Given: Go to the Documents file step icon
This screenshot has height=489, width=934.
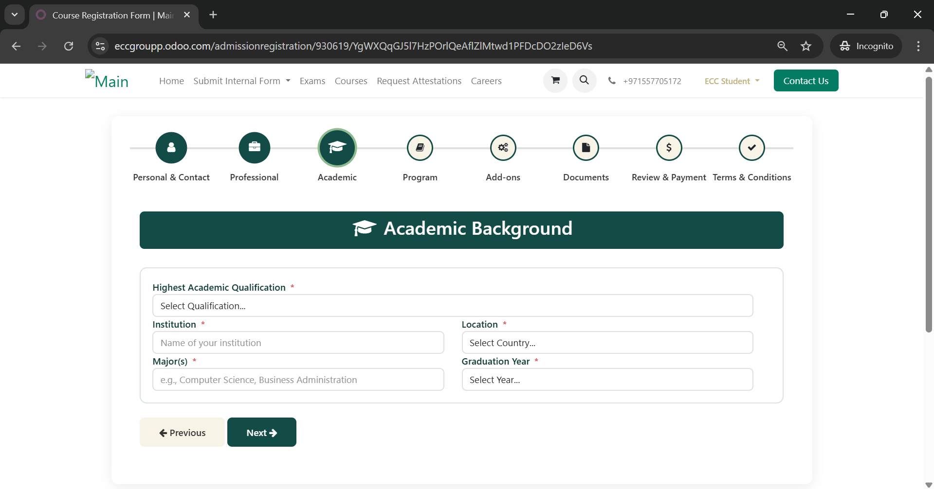Looking at the screenshot, I should (x=586, y=148).
